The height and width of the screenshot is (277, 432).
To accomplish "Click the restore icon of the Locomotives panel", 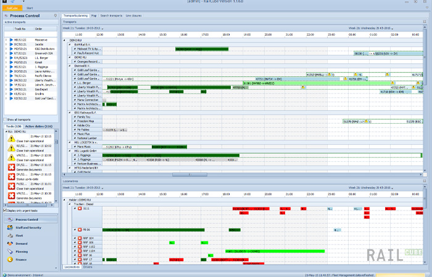I will tap(425, 181).
